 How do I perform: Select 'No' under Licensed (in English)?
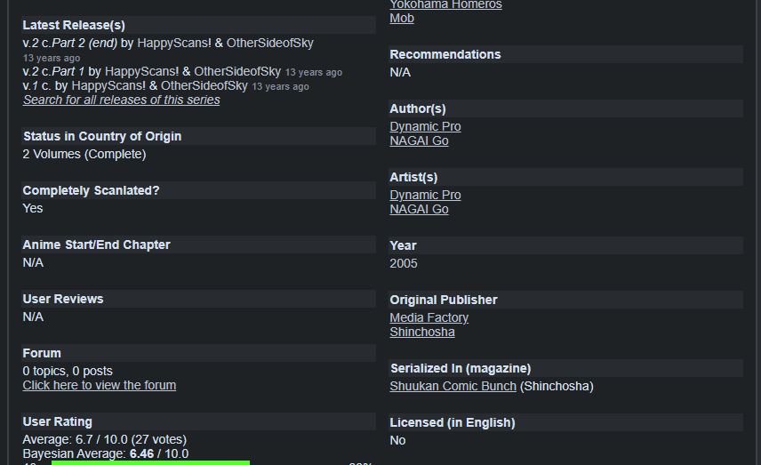point(397,440)
